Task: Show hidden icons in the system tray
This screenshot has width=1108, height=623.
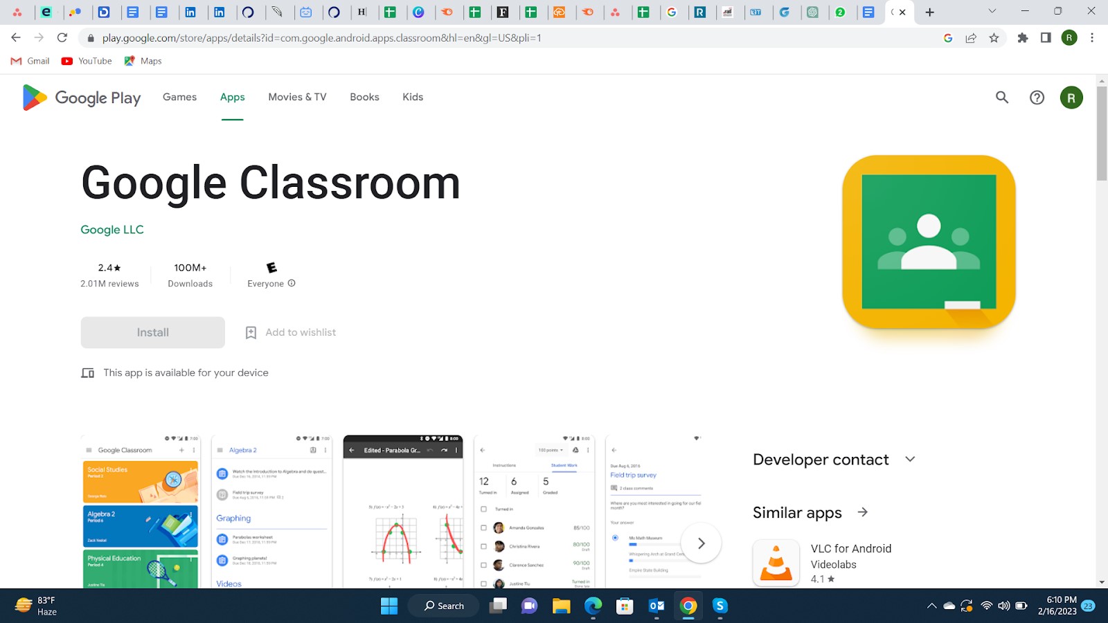Action: pos(933,606)
